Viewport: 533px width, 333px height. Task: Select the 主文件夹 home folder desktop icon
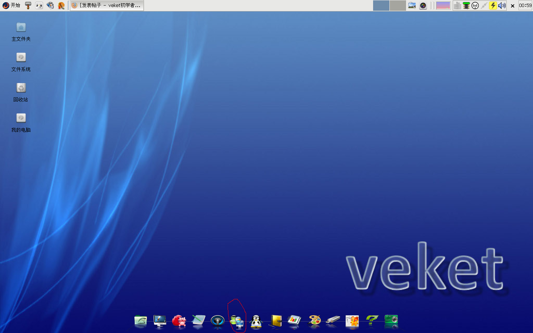pyautogui.click(x=21, y=32)
